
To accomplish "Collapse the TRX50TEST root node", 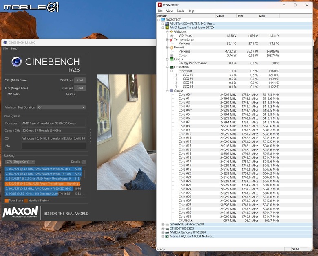I will pyautogui.click(x=159, y=20).
